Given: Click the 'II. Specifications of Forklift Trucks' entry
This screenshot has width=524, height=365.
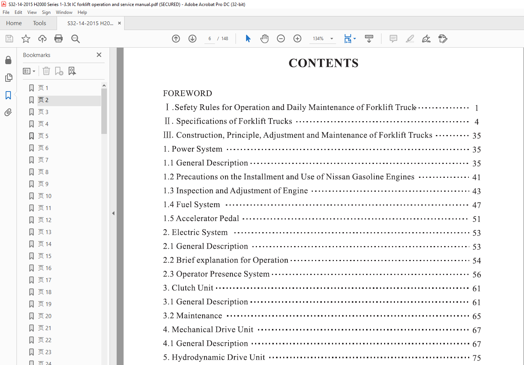Looking at the screenshot, I should pyautogui.click(x=228, y=121).
